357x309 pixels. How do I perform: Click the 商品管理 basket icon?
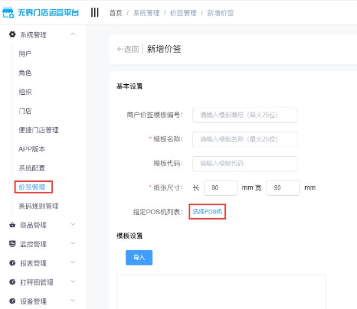point(12,225)
